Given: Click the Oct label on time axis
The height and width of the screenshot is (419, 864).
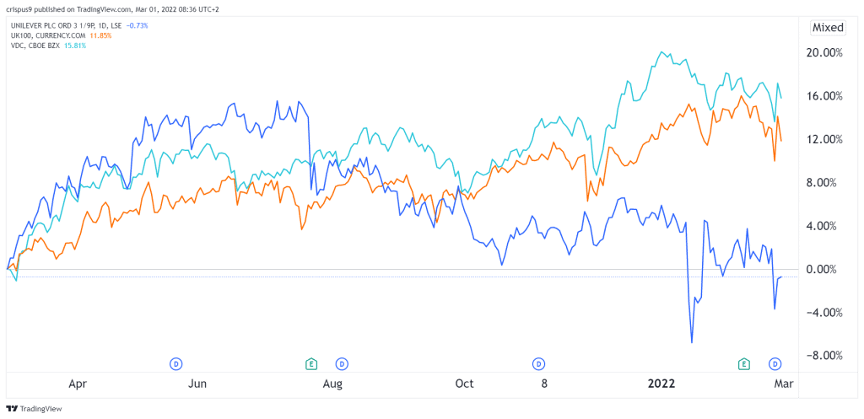Looking at the screenshot, I should pos(464,384).
